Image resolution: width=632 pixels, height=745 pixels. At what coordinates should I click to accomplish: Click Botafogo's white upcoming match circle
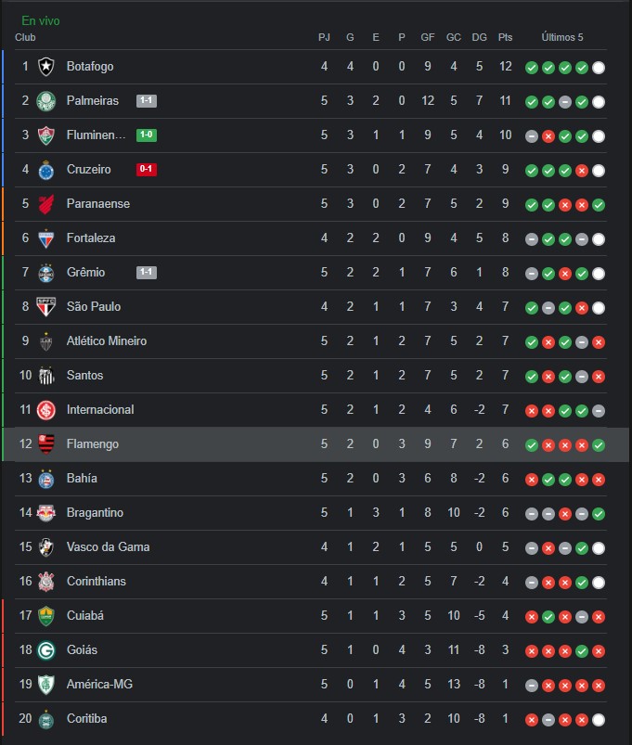pos(599,68)
